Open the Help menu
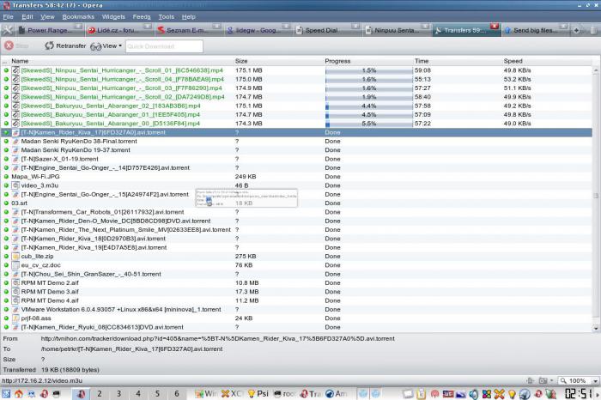The height and width of the screenshot is (400, 601). tap(189, 17)
